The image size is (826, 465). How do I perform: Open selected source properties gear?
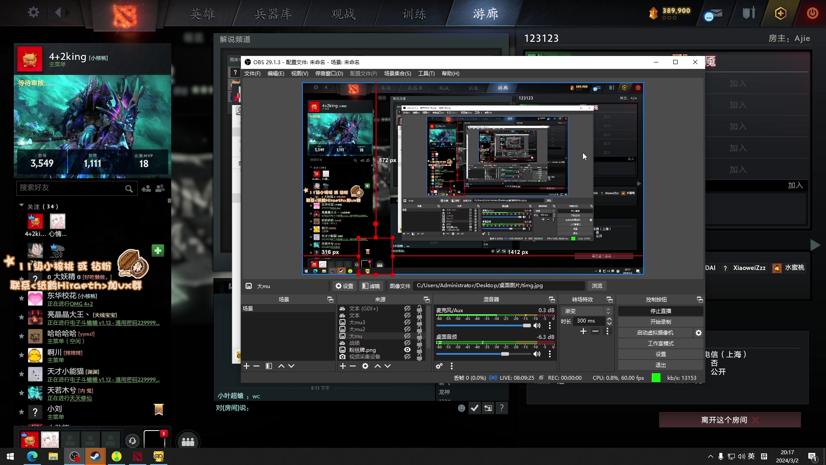pos(365,366)
